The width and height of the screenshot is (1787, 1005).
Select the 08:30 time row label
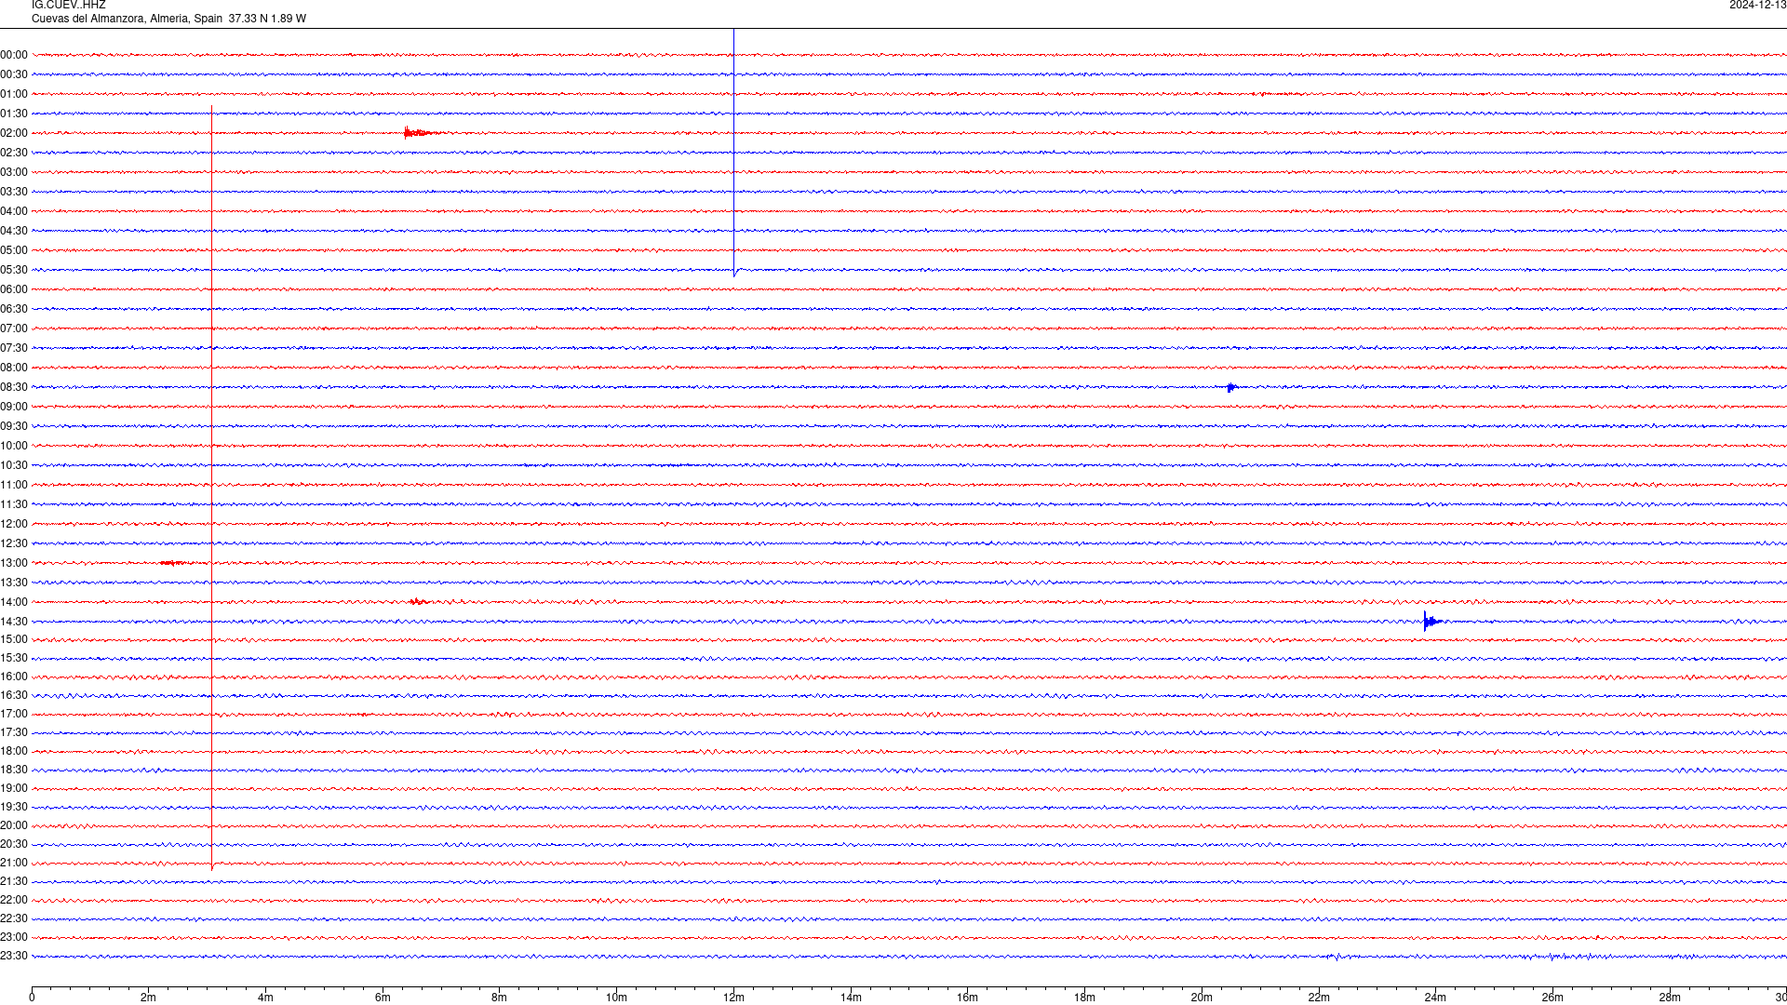(x=14, y=387)
